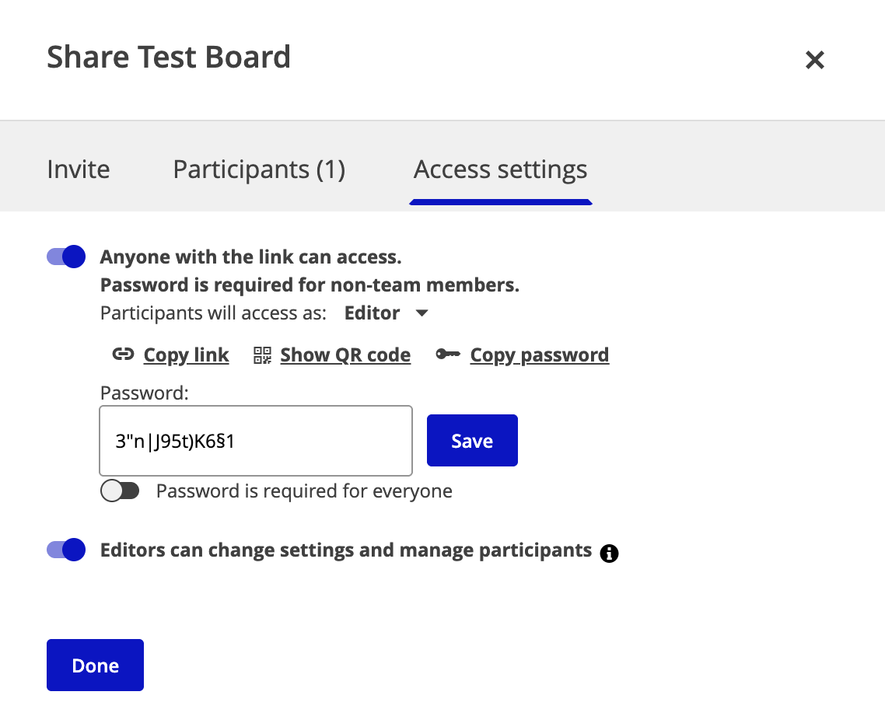Disable 'Anyone with the link can access' toggle

click(x=66, y=257)
